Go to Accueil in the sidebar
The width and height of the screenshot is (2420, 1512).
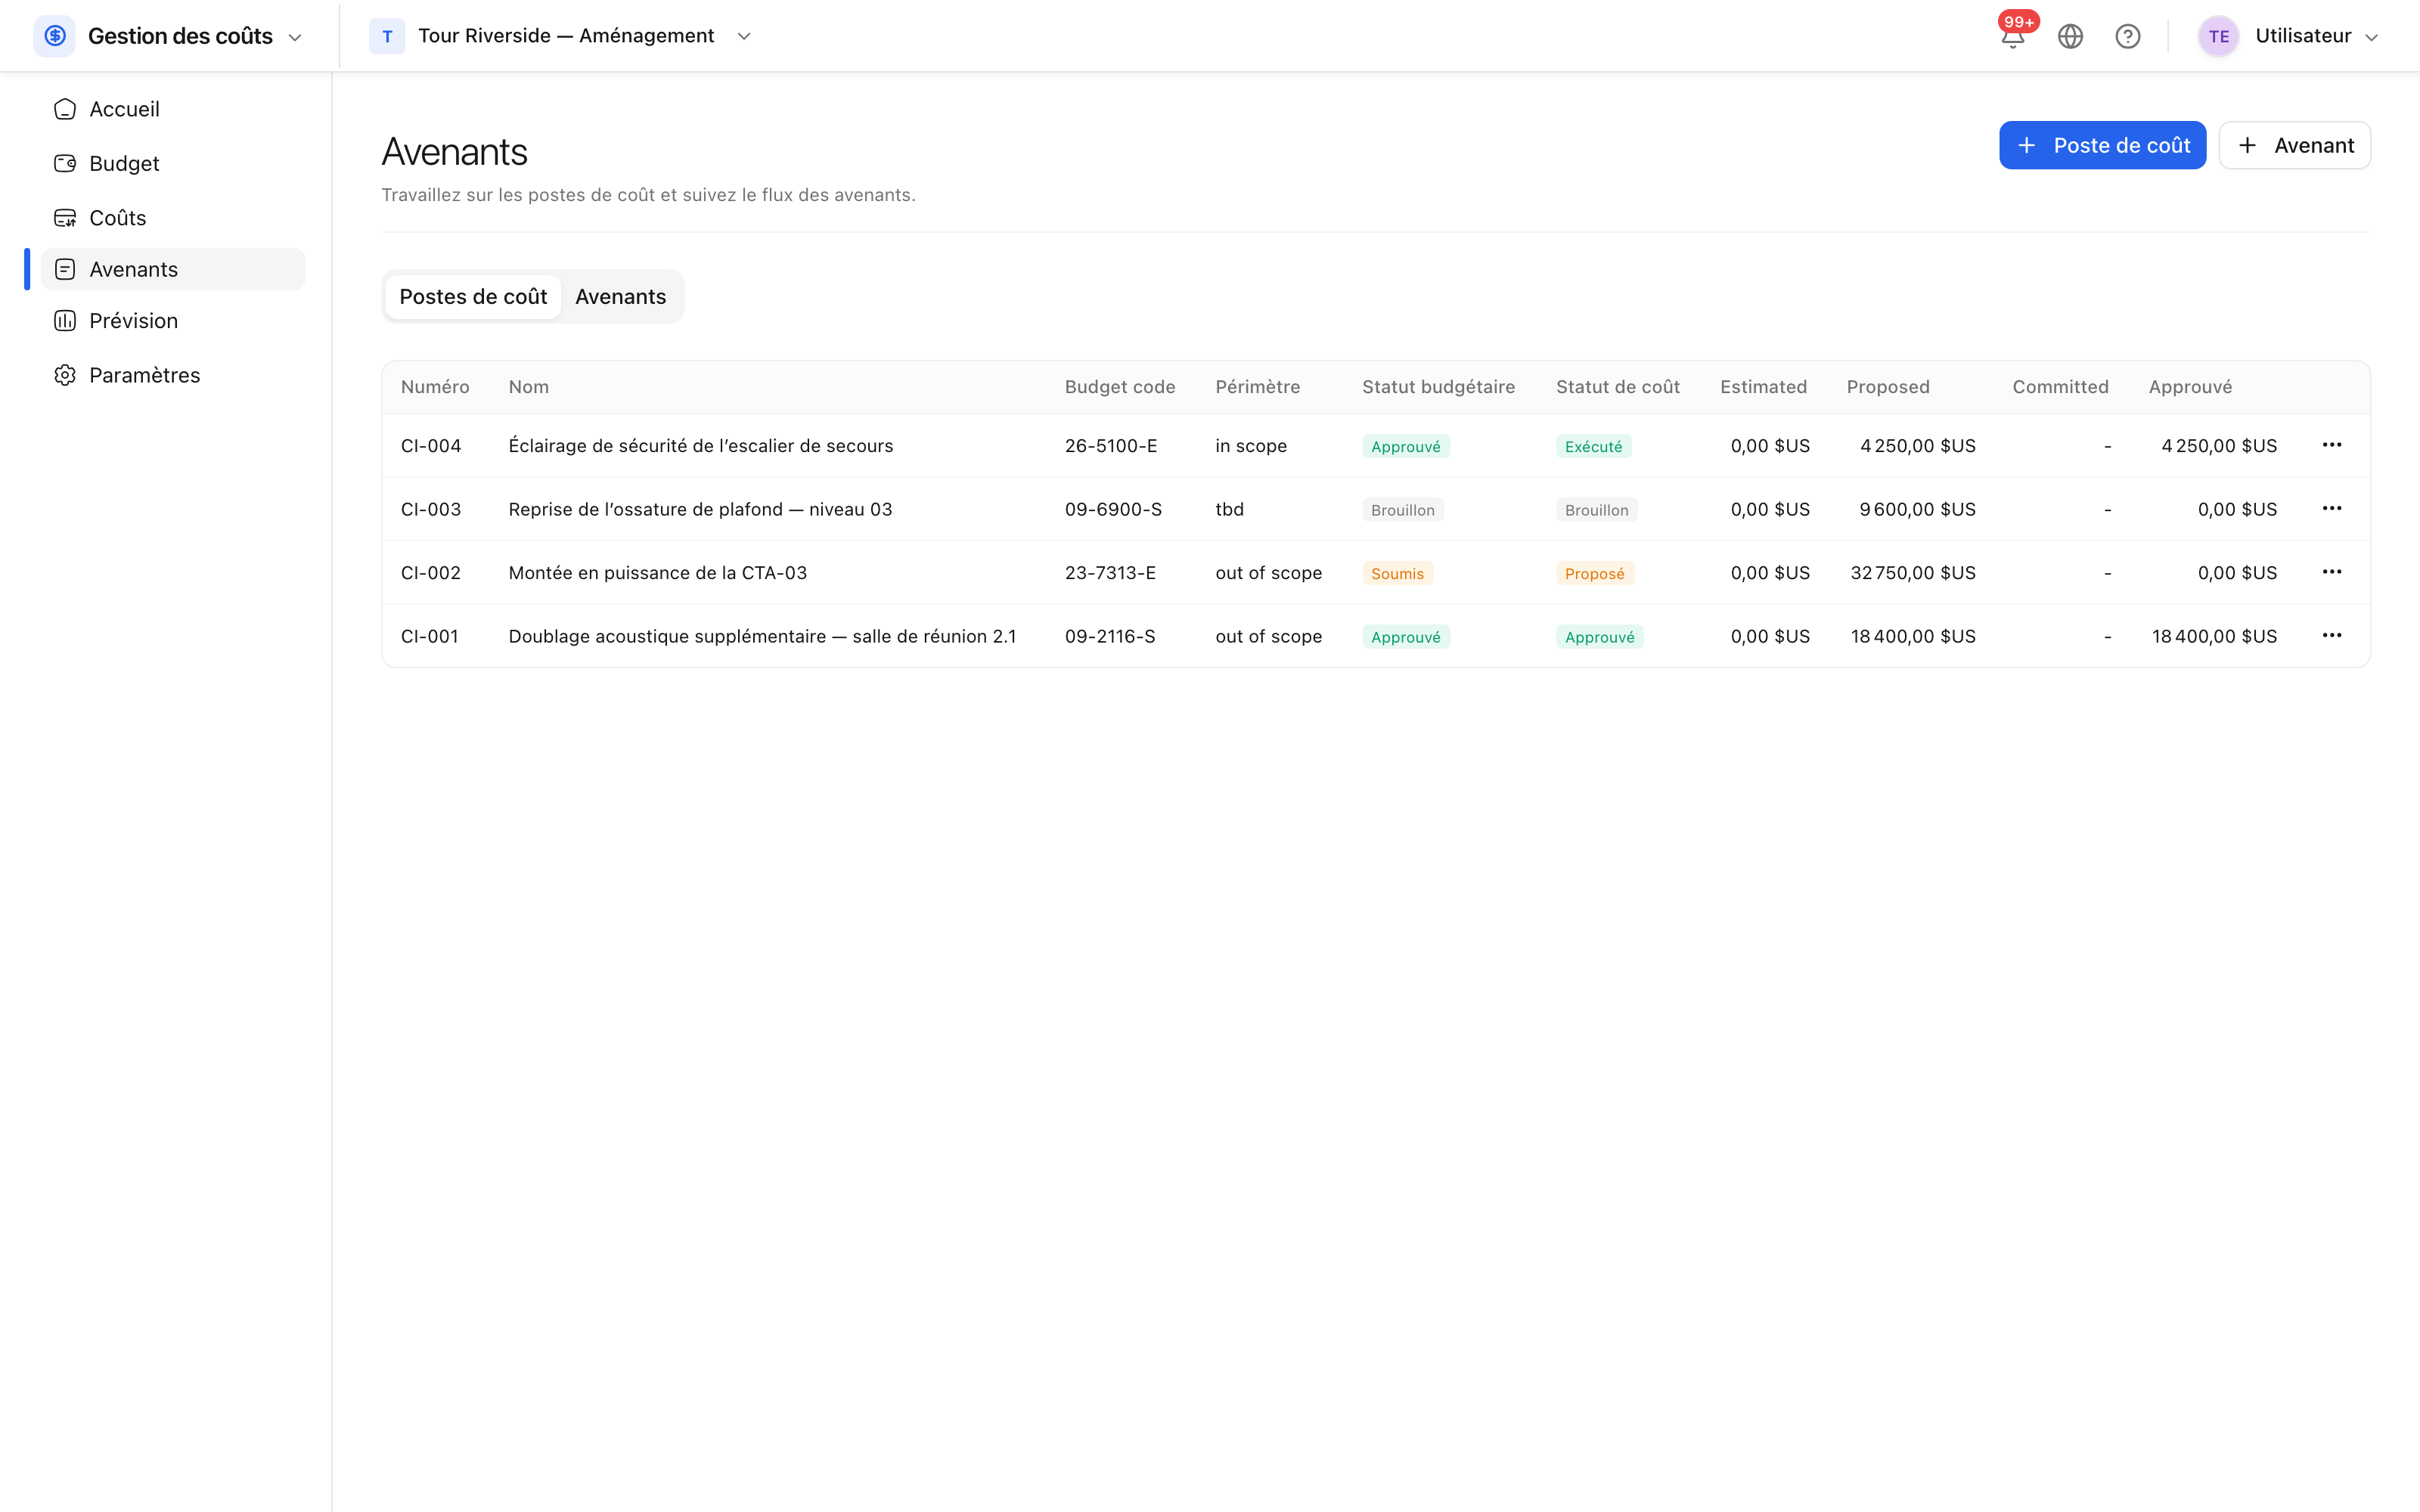172,109
